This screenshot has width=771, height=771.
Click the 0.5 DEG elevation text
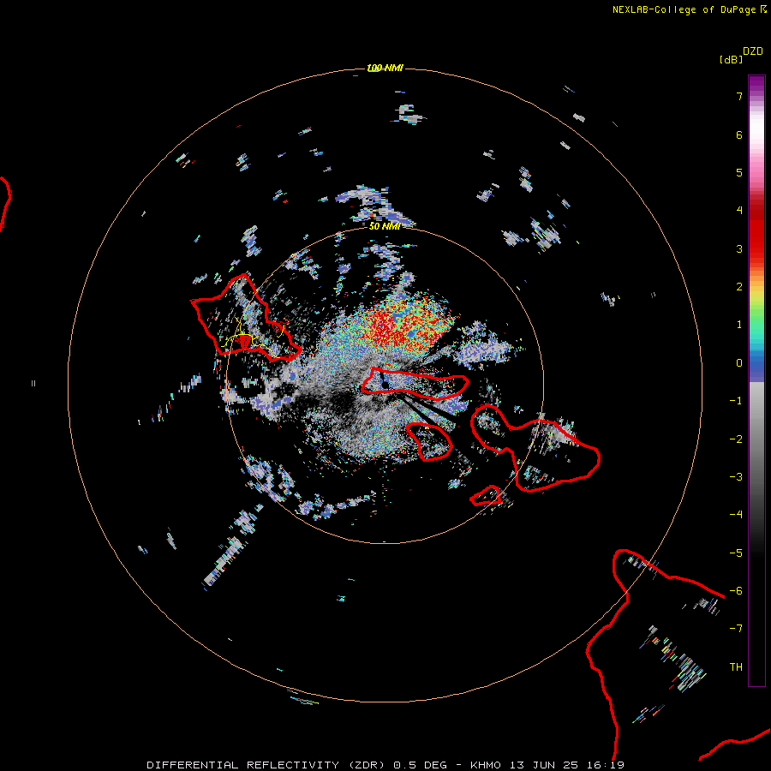point(421,765)
